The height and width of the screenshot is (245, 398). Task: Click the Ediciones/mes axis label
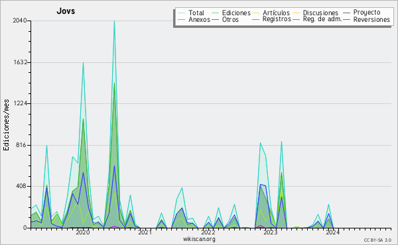pyautogui.click(x=6, y=124)
